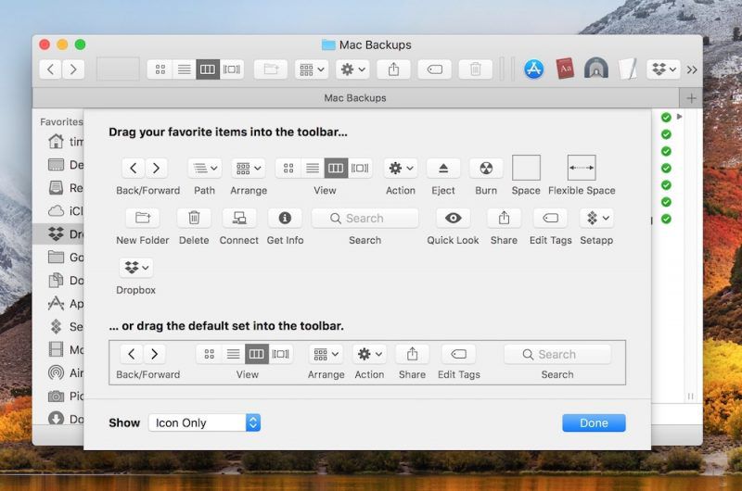This screenshot has height=491, width=742.
Task: Click the New Folder icon in palette
Action: [x=143, y=218]
